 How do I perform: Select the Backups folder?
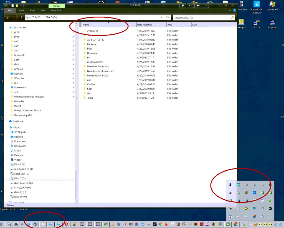coord(92,44)
